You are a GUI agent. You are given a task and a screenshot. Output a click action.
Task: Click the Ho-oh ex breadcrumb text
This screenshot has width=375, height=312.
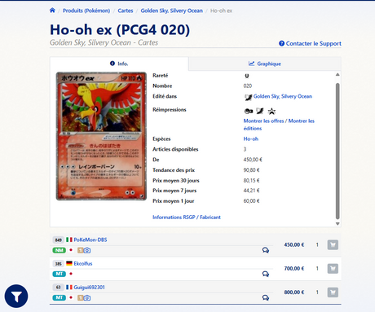(221, 11)
